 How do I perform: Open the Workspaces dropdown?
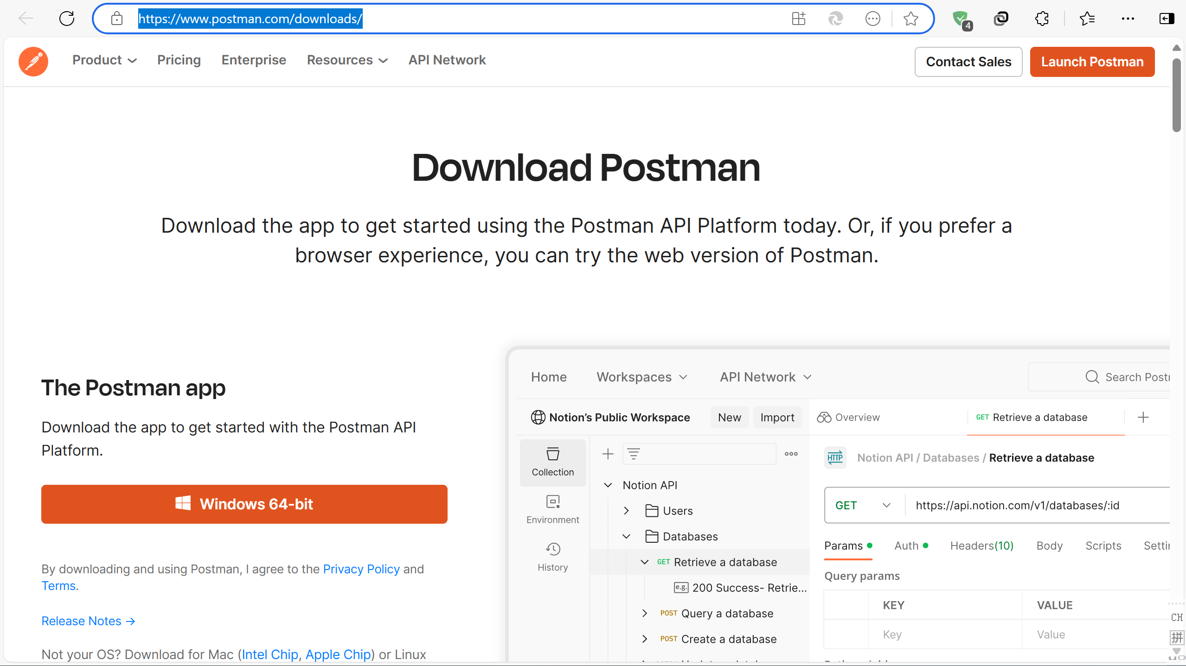point(641,377)
